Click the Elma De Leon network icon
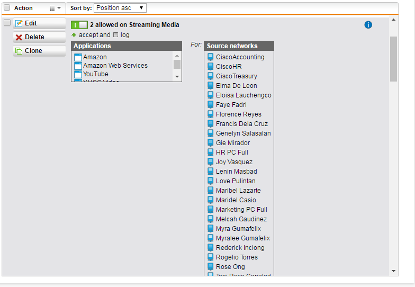 pyautogui.click(x=211, y=86)
